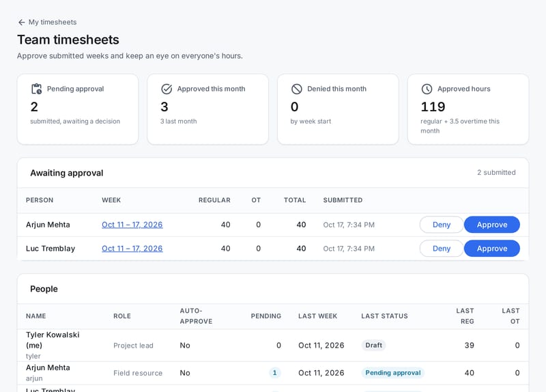Click the TOTAL column header

pyautogui.click(x=295, y=200)
